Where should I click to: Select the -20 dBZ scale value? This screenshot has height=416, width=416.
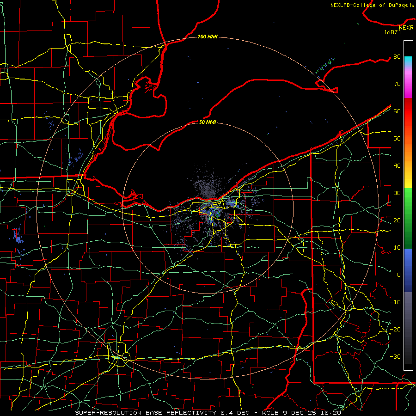395,330
